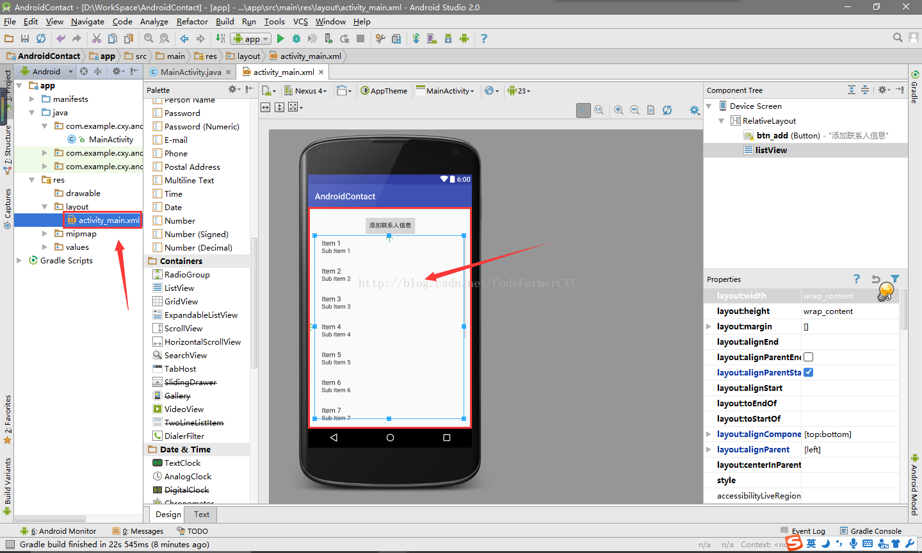Select btn_add in the Component Tree
This screenshot has height=553, width=922.
coord(816,135)
